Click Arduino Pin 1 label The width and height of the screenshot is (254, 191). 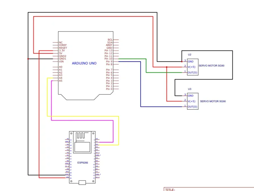point(109,86)
